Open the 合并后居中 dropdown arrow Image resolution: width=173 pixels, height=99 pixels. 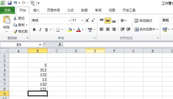coord(157,29)
